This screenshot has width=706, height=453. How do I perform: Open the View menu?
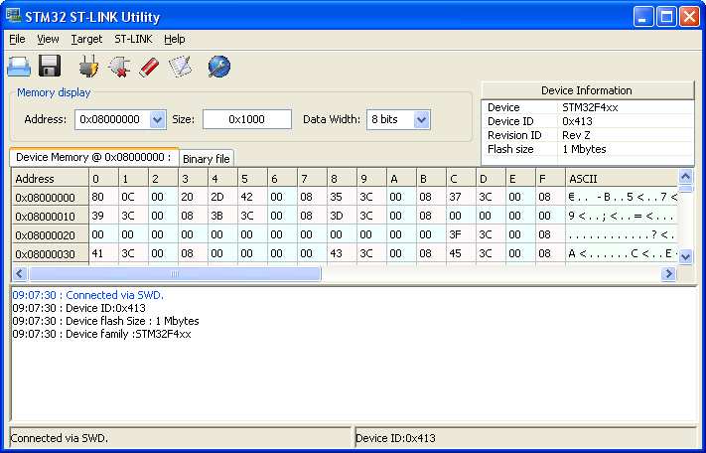point(48,39)
